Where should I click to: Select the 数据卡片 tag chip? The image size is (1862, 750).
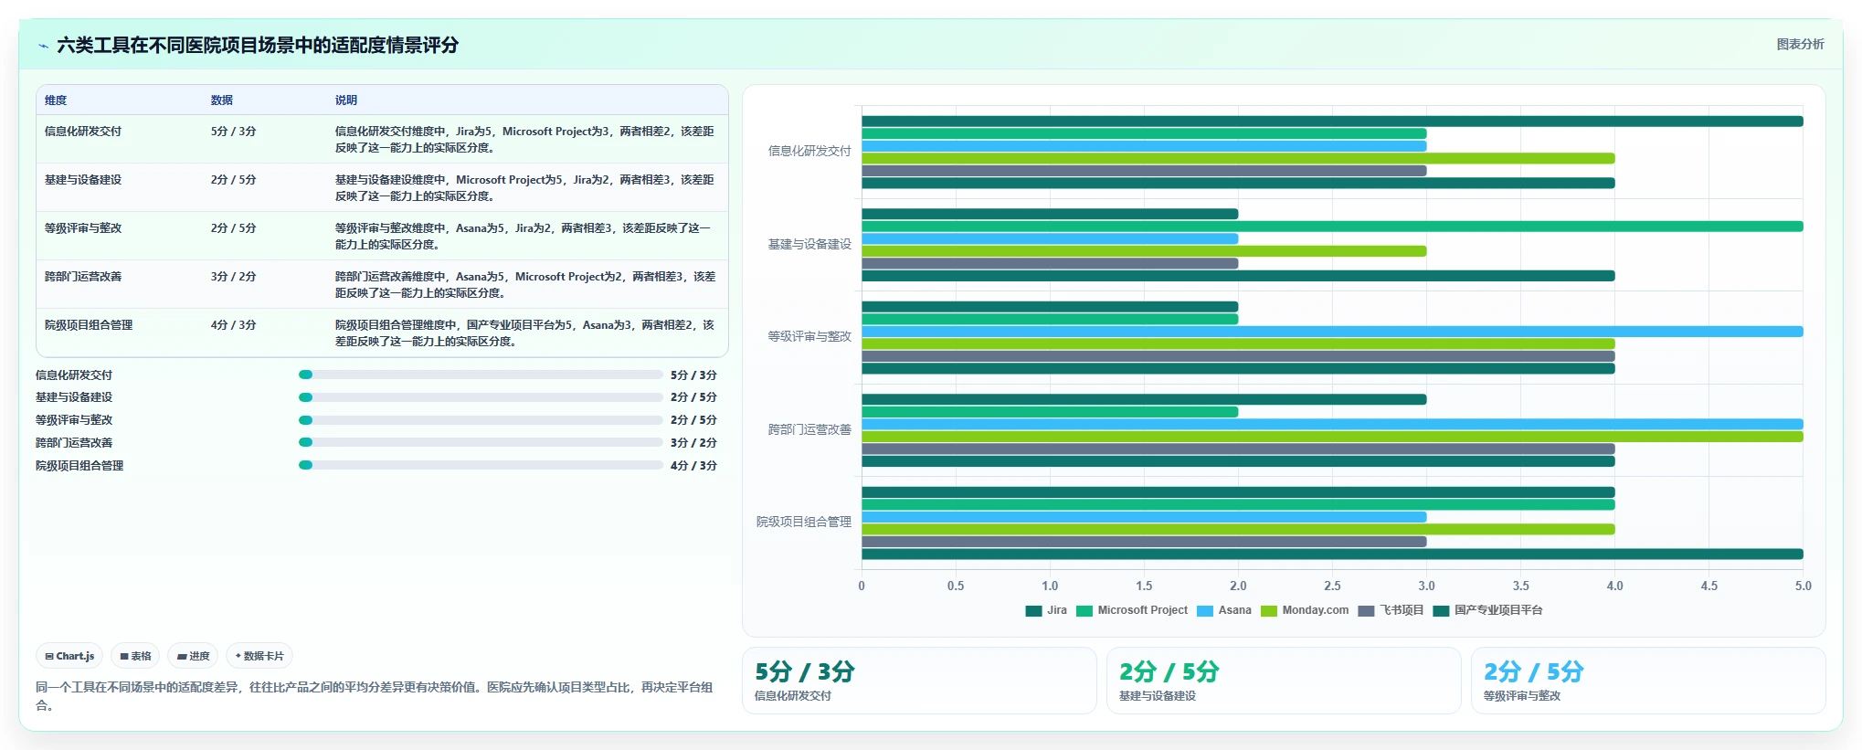tap(259, 656)
